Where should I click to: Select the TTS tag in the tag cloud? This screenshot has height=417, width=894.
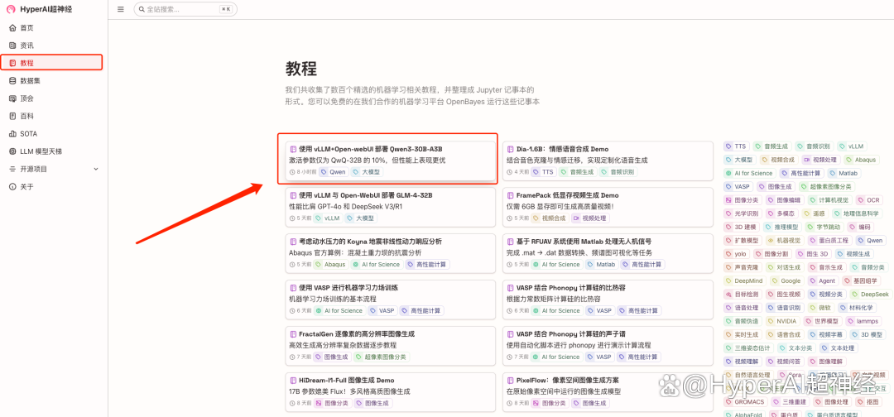tap(737, 146)
